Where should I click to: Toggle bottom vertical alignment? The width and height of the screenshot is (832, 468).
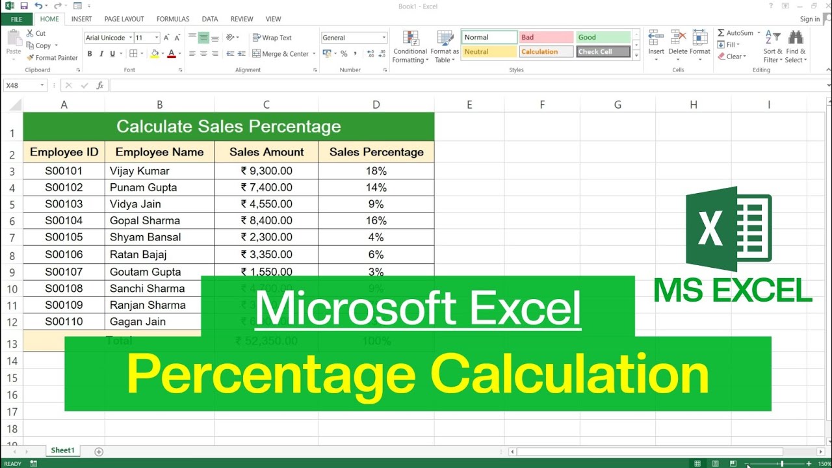click(x=214, y=38)
